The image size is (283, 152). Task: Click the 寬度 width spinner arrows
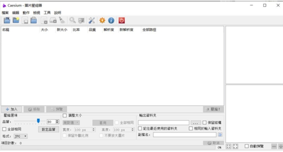pos(93,130)
